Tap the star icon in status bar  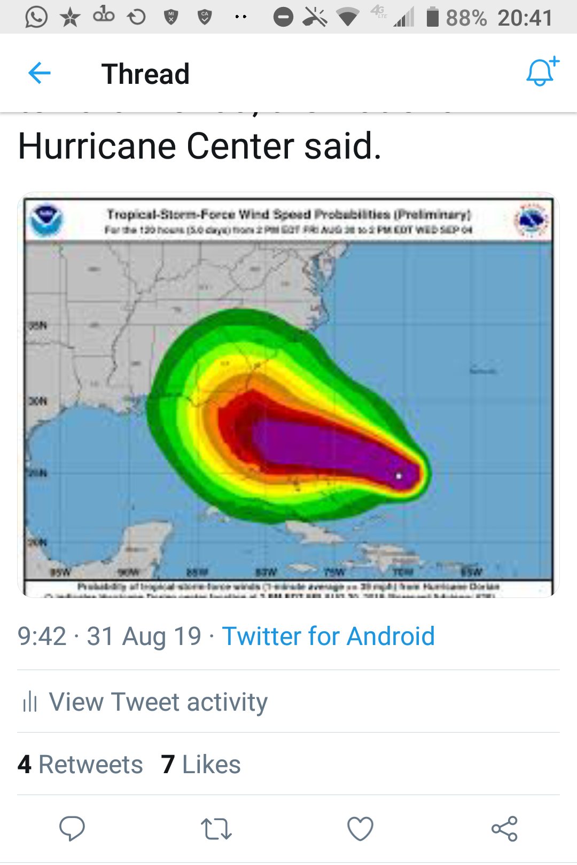(70, 18)
